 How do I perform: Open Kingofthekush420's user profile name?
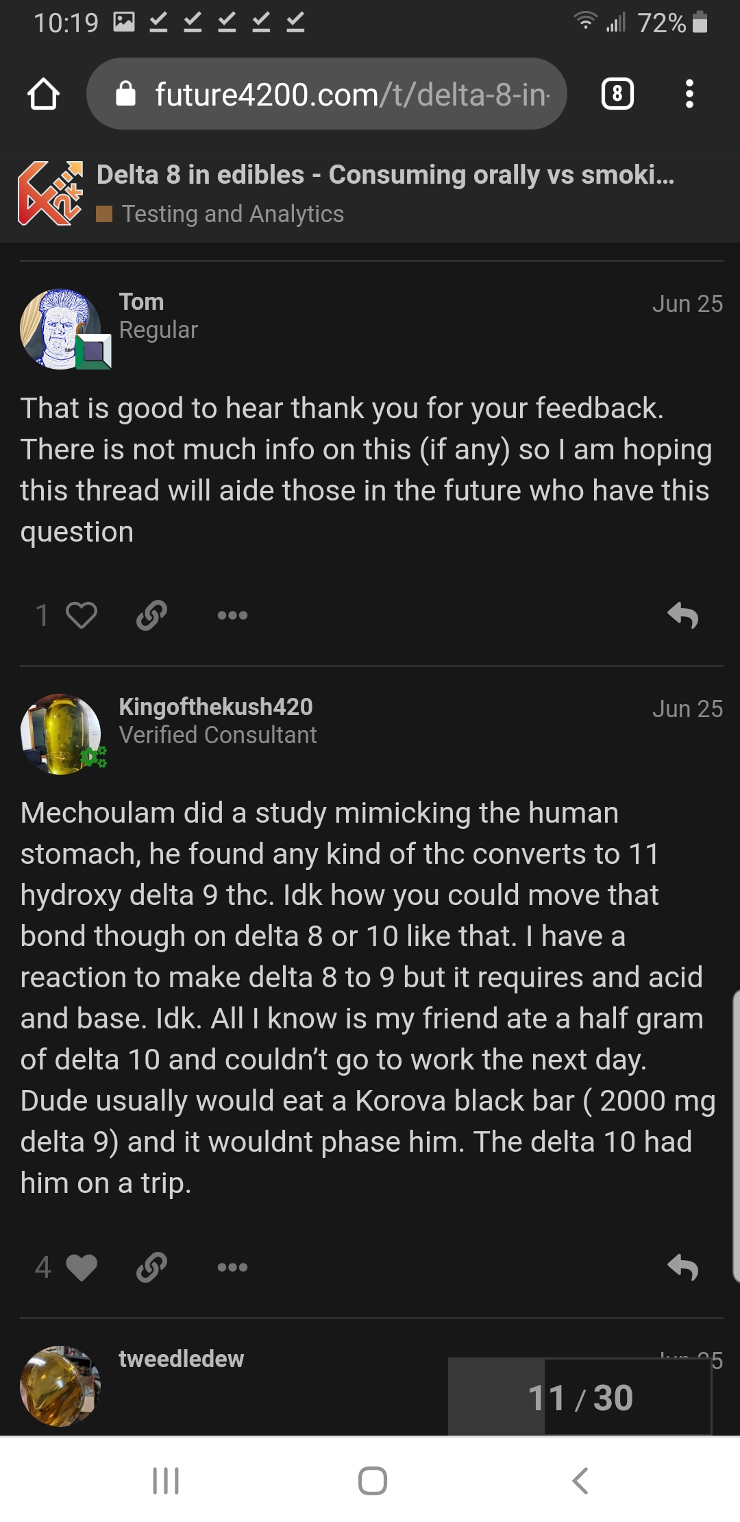216,707
